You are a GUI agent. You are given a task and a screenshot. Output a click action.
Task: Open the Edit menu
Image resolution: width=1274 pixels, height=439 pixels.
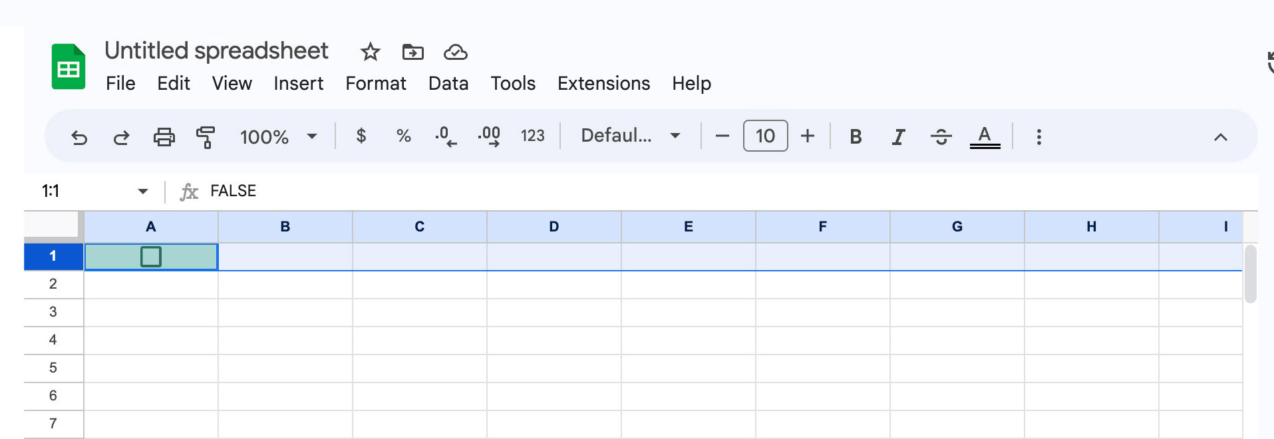tap(174, 84)
